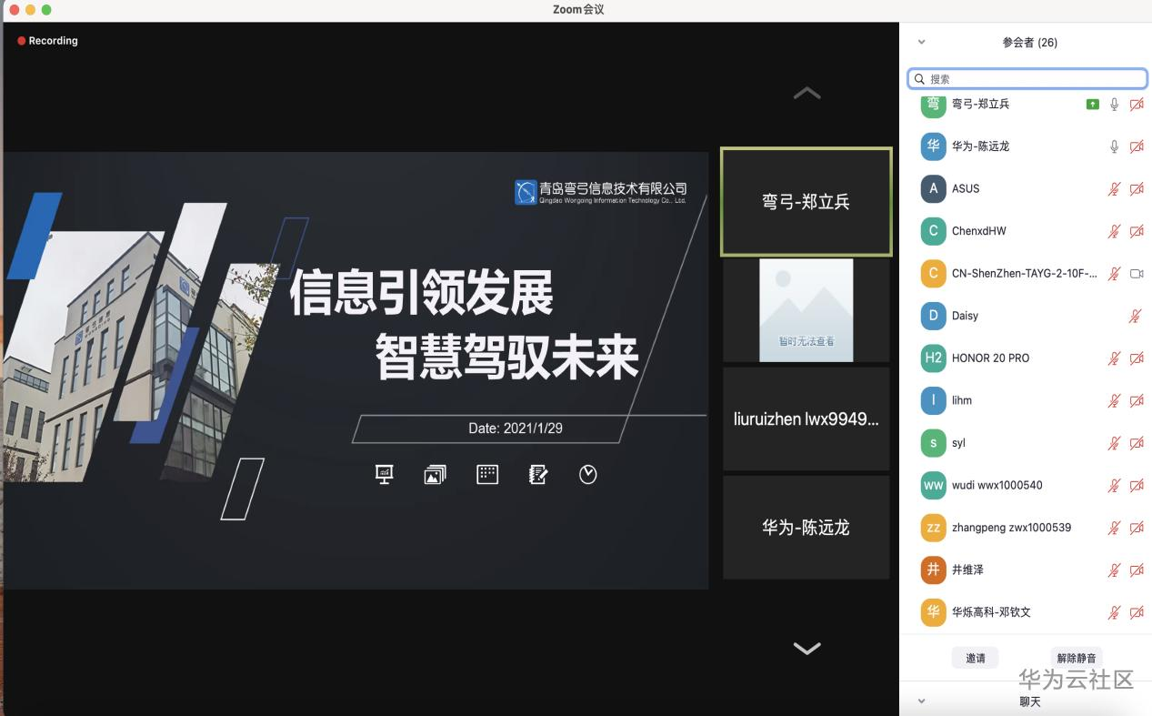The image size is (1152, 716).
Task: Click camera-off icon beside lihm
Action: [x=1137, y=400]
